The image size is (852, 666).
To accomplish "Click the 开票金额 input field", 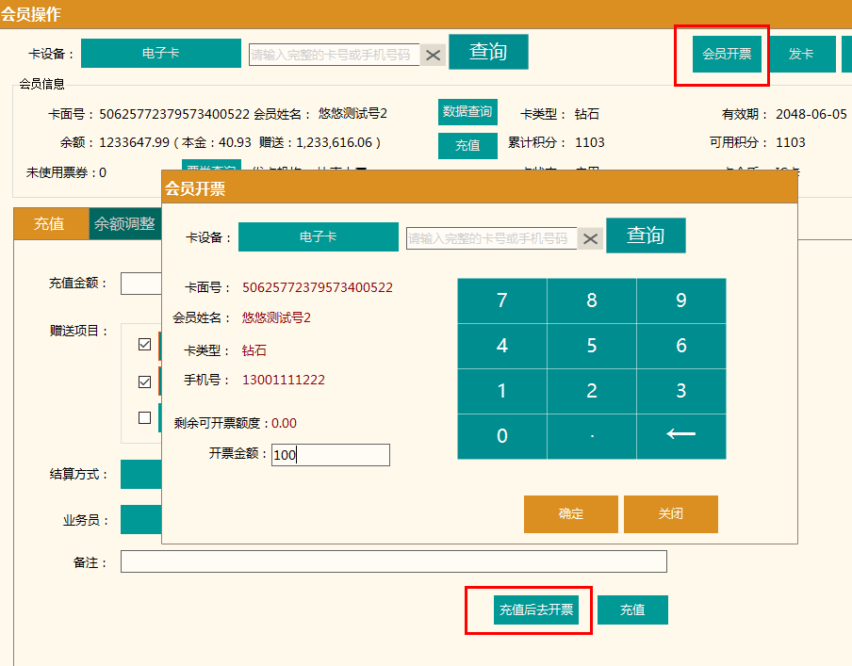I will [330, 455].
